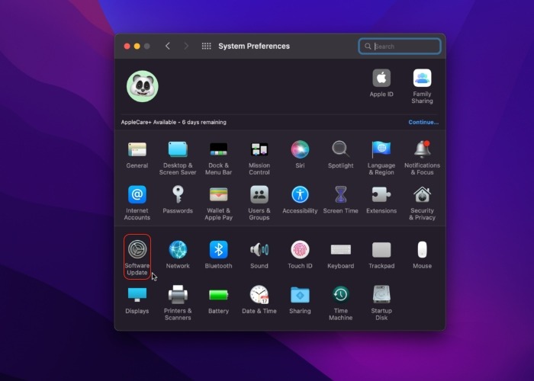Open Trackpad preferences
534x381 pixels.
point(381,255)
